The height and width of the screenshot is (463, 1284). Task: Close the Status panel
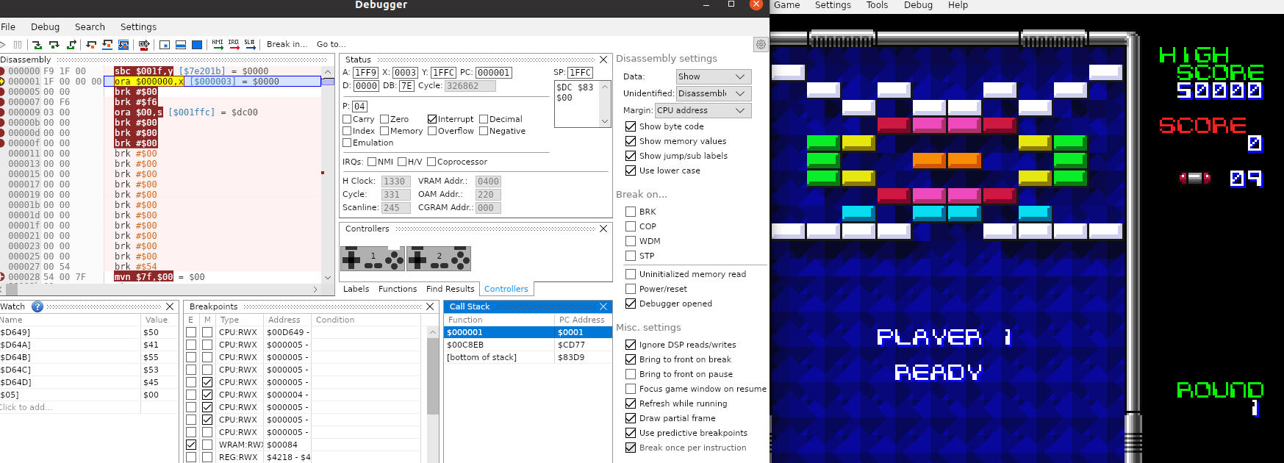pos(603,60)
